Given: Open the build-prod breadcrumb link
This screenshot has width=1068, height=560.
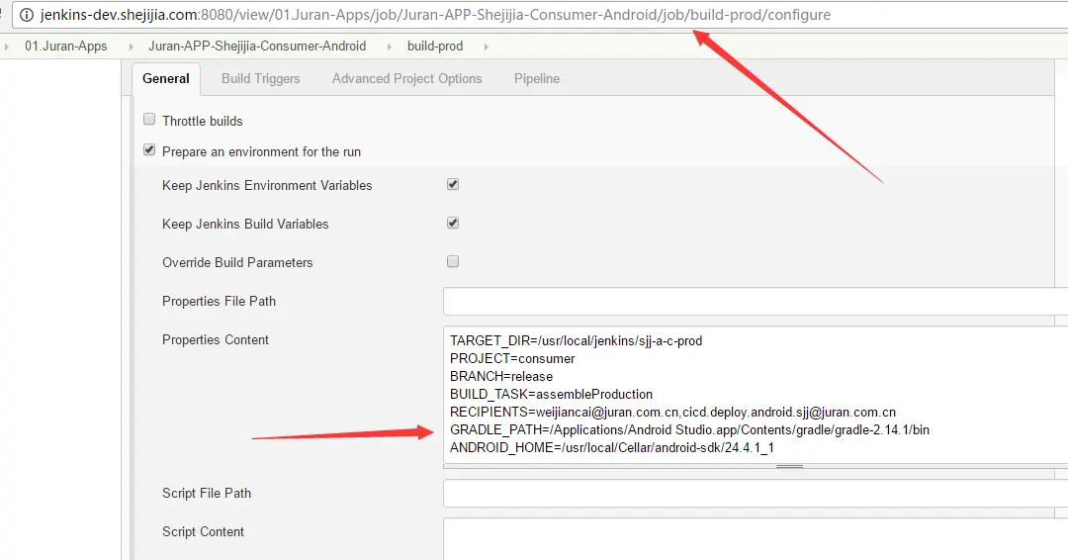Looking at the screenshot, I should coord(435,46).
